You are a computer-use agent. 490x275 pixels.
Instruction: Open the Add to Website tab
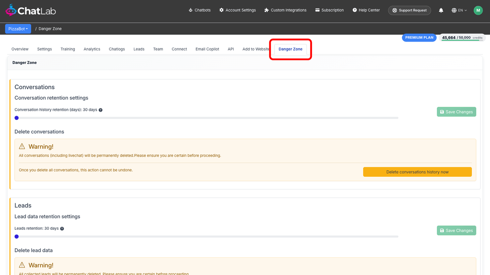click(x=256, y=49)
